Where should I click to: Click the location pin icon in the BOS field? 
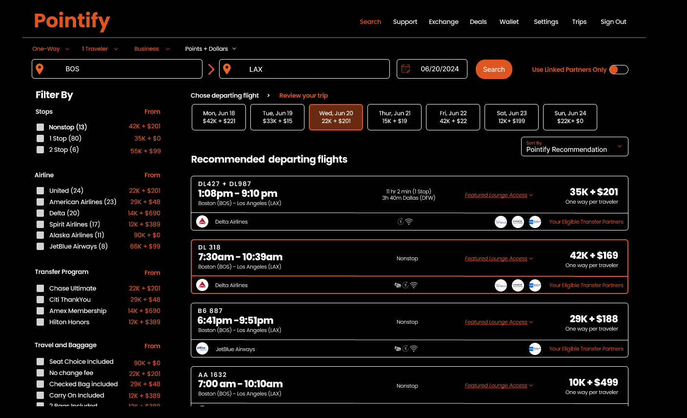[40, 68]
